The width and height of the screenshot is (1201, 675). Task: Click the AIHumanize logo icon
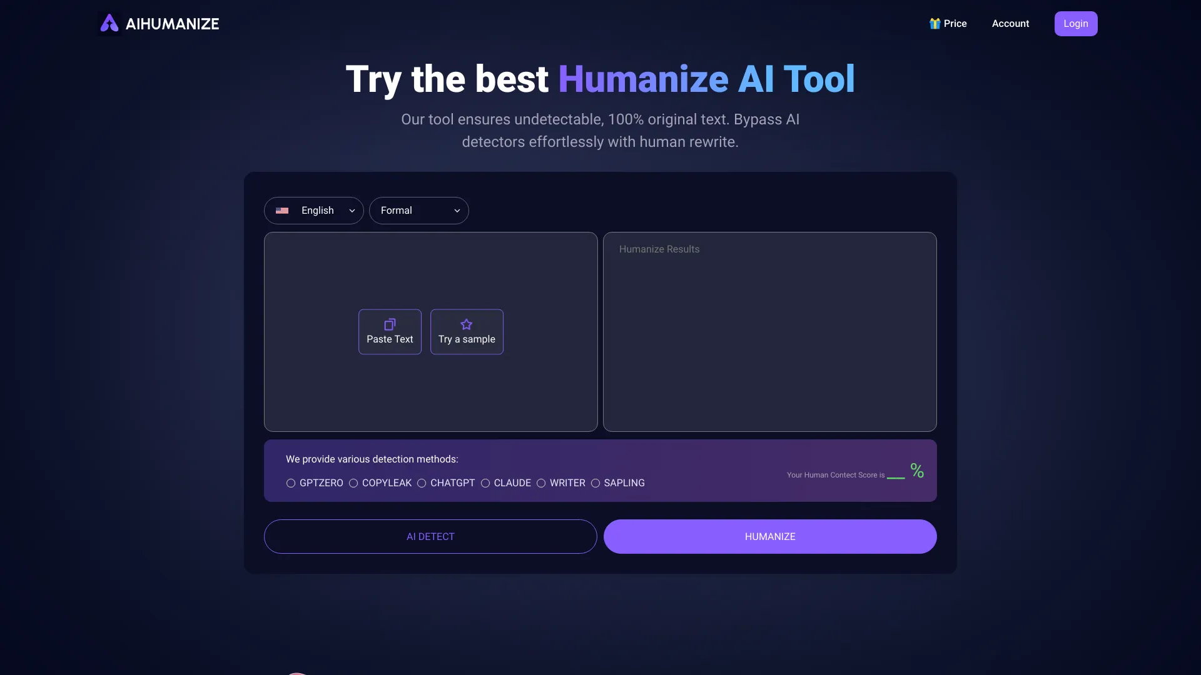click(x=109, y=23)
